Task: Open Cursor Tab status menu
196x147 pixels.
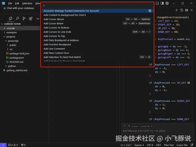Action: coord(182,145)
